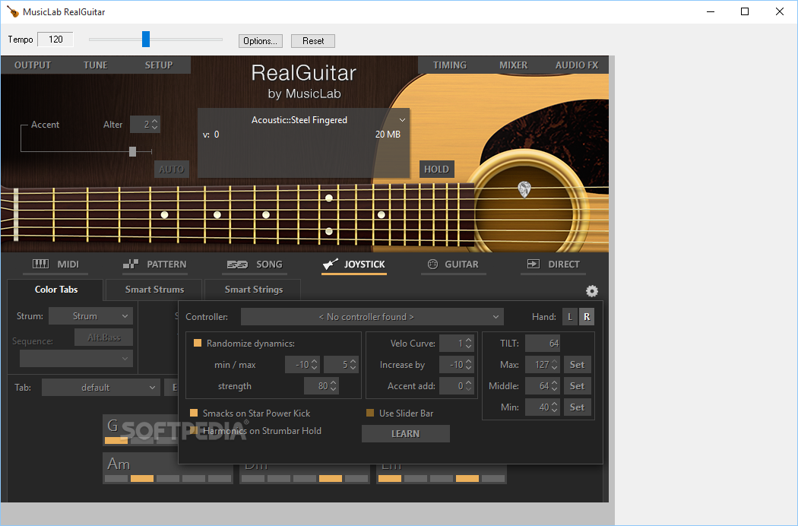The width and height of the screenshot is (798, 526).
Task: Click the guitar pick on the sound hole
Action: click(524, 189)
